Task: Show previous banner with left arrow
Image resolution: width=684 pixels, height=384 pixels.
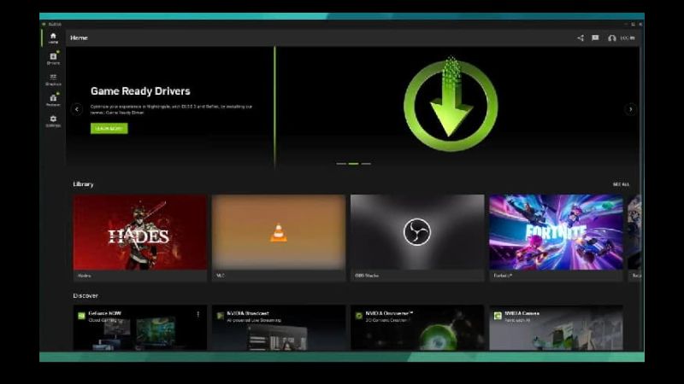Action: 76,109
